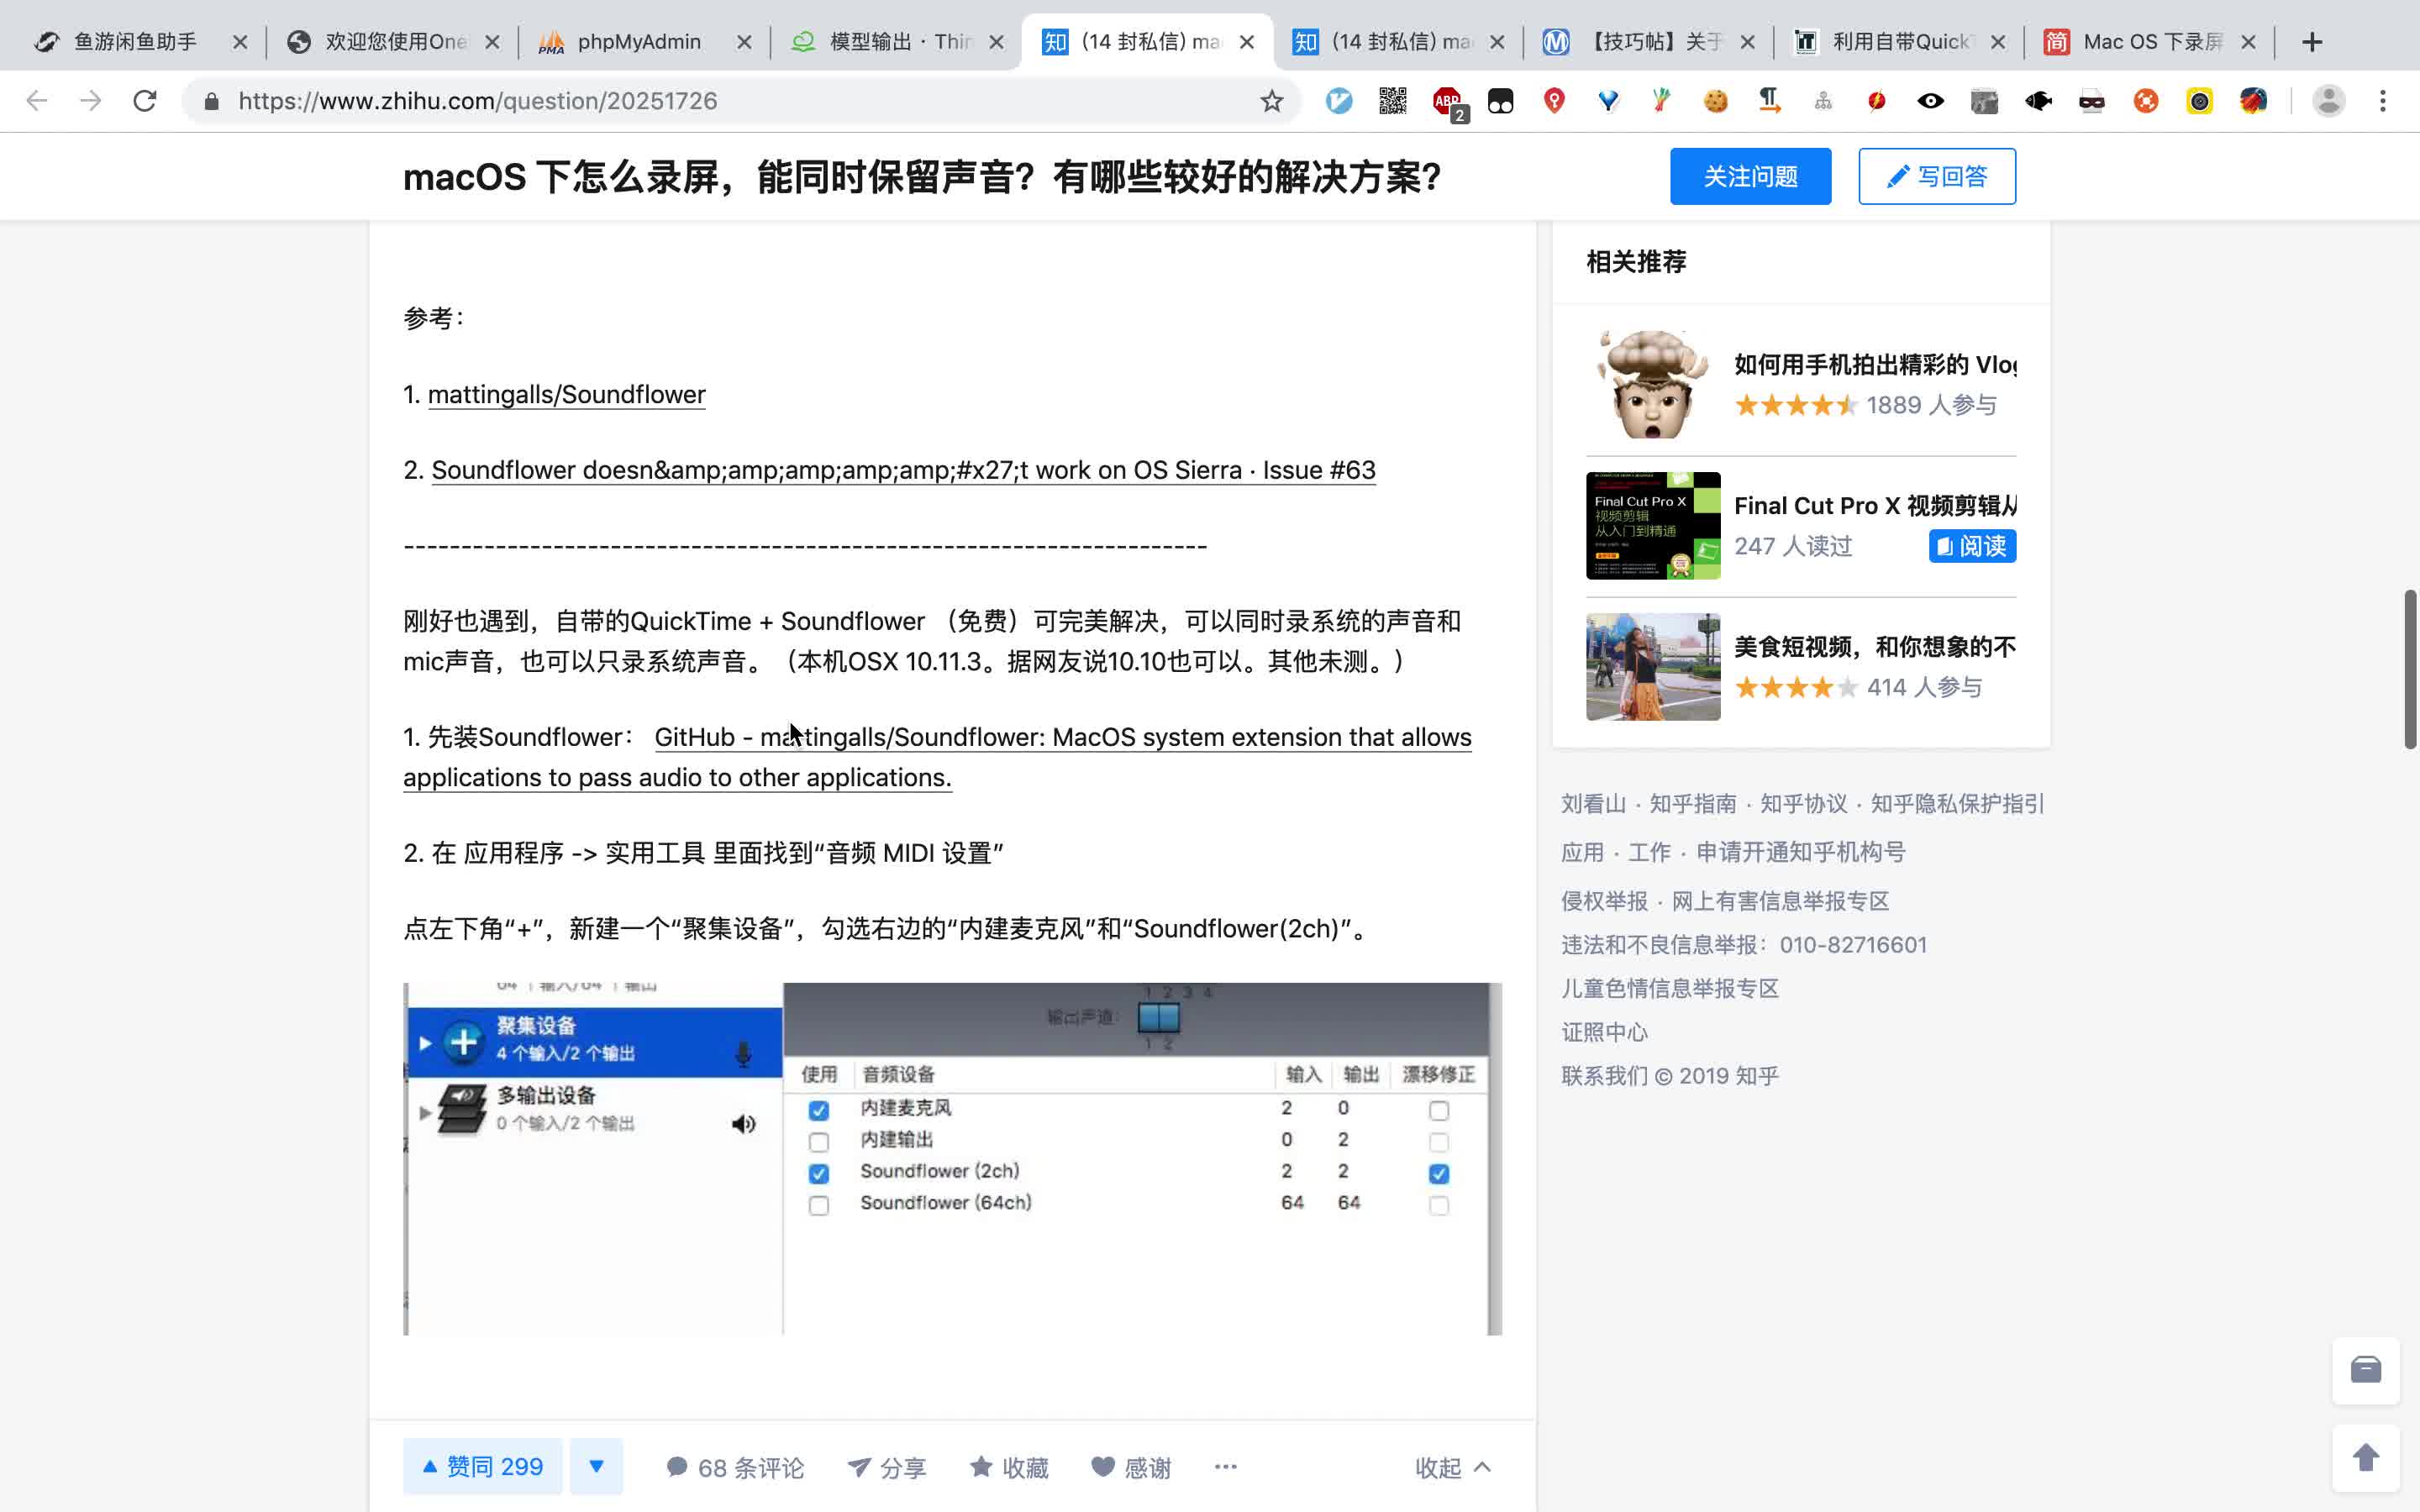
Task: Open the Soundflower OS Sierra Issue #63 link
Action: click(x=903, y=470)
